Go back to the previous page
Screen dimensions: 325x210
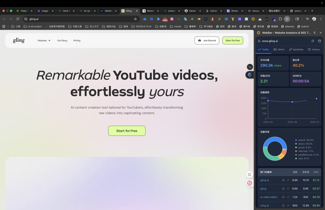4,19
